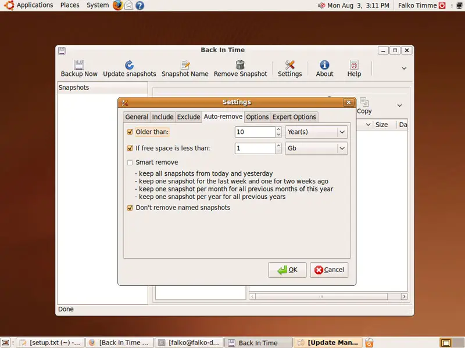Open the Year(s) unit dropdown
The image size is (465, 348).
pyautogui.click(x=316, y=132)
